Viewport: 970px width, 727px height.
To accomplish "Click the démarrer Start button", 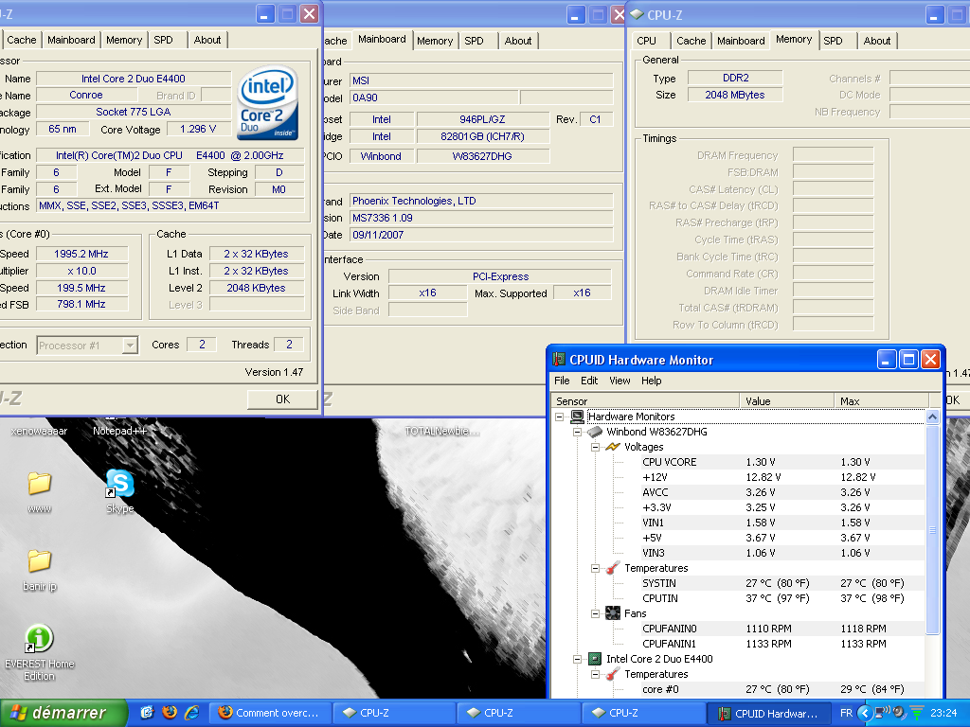I will [63, 713].
